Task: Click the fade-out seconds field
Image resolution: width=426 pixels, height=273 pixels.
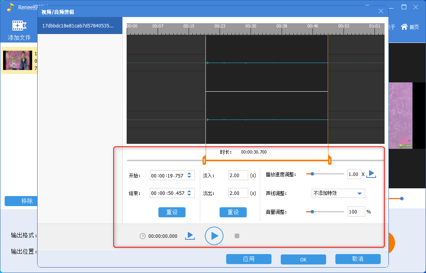Action: 238,193
